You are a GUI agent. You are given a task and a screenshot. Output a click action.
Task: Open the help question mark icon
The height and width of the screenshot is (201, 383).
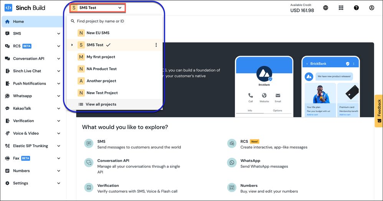tap(357, 8)
